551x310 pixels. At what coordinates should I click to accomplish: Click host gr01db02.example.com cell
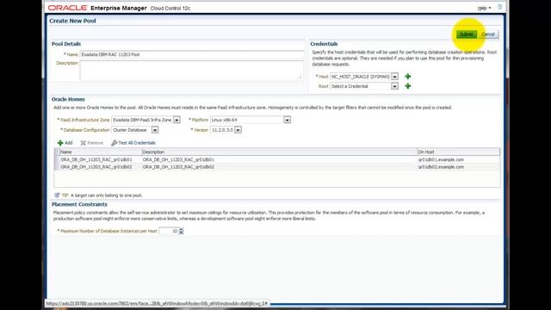[441, 167]
